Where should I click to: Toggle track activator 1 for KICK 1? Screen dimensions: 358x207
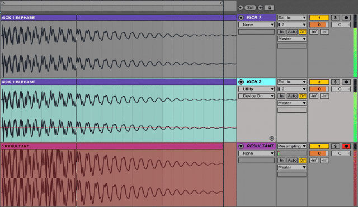319,17
